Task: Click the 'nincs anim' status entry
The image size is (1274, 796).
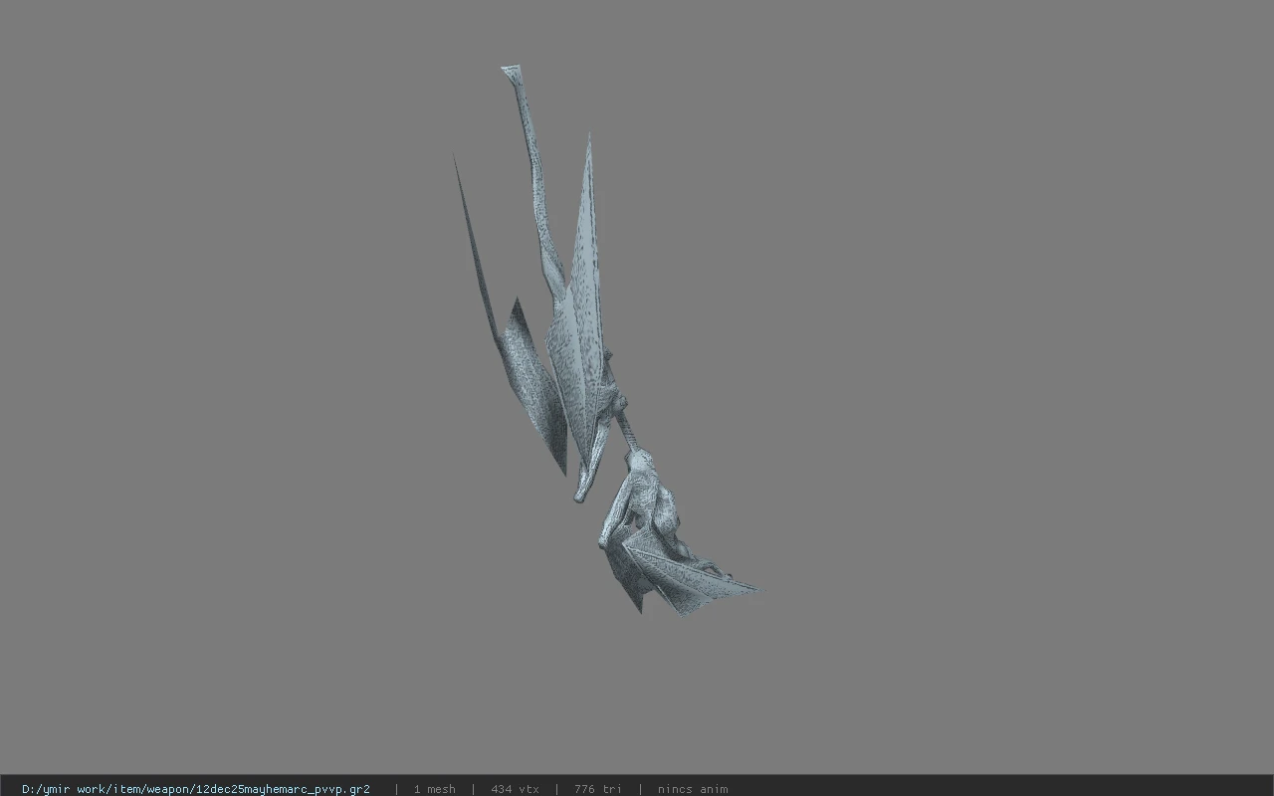Action: click(693, 789)
